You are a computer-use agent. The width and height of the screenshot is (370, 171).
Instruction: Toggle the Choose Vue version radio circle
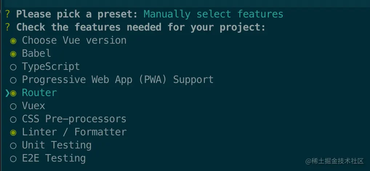click(x=13, y=41)
